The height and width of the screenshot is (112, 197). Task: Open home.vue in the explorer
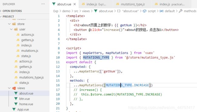(26, 104)
